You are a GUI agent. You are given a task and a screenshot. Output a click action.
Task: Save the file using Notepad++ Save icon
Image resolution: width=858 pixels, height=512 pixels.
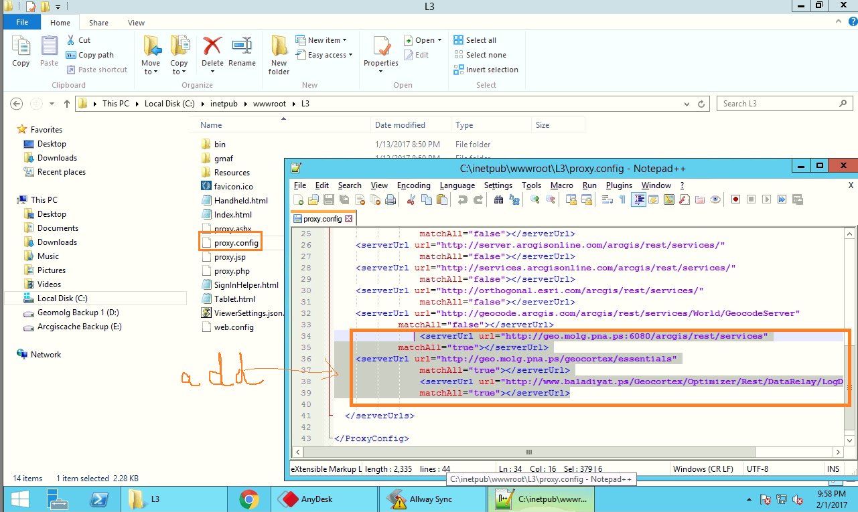coord(328,199)
